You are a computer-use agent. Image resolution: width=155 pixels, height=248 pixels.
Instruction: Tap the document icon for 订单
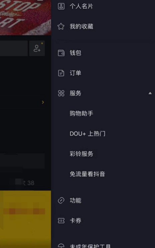point(61,73)
